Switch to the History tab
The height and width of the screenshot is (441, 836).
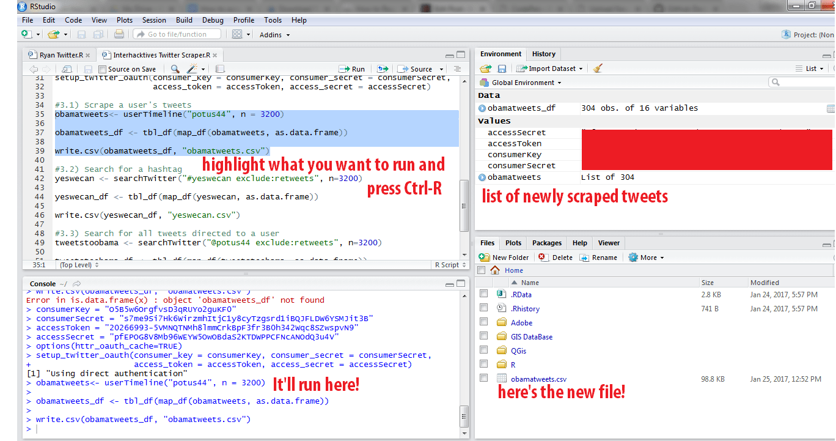pyautogui.click(x=544, y=54)
